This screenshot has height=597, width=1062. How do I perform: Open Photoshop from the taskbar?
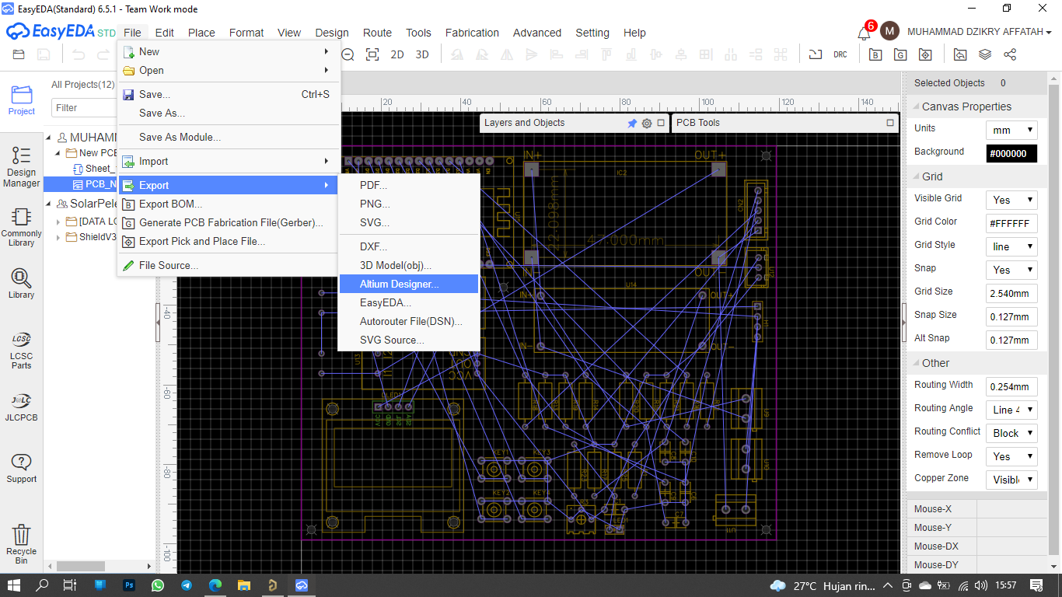pos(129,585)
